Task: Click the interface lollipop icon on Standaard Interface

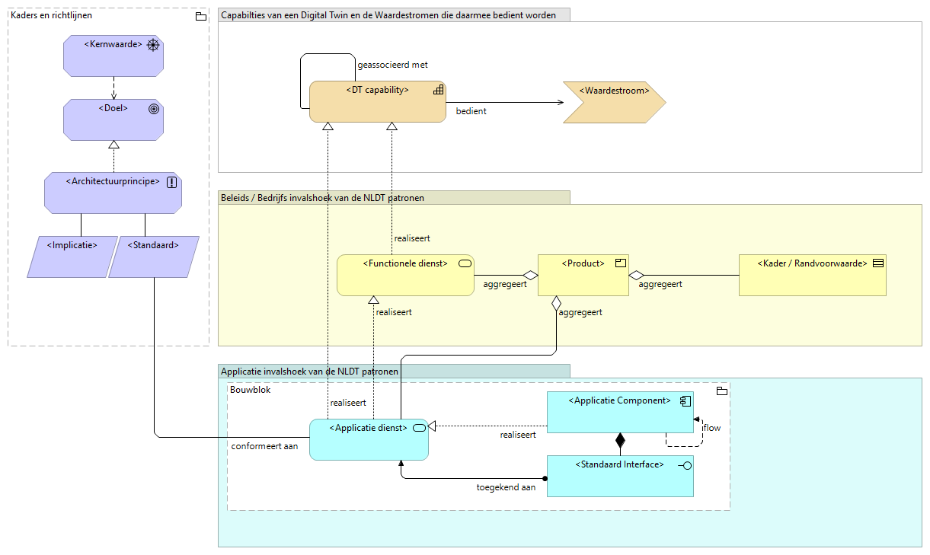Action: [x=688, y=464]
